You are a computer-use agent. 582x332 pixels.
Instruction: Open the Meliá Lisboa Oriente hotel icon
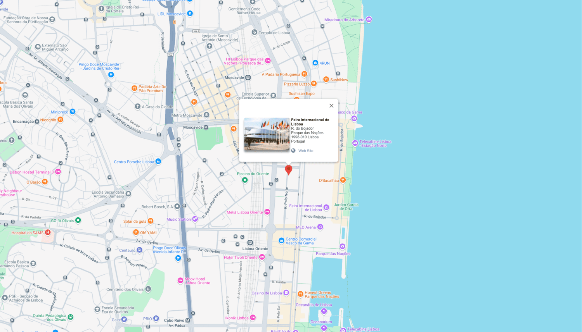click(x=267, y=212)
